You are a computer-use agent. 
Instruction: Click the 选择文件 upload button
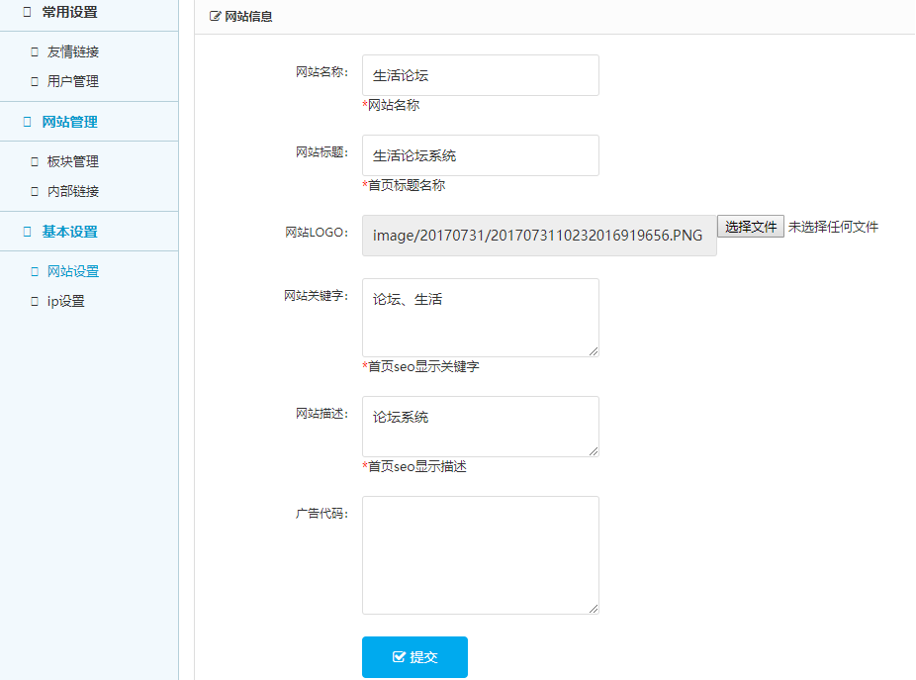750,227
